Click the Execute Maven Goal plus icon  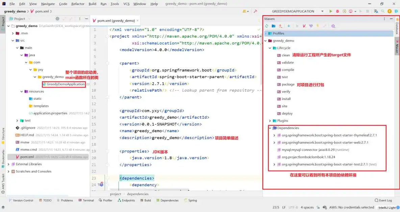tap(288, 26)
